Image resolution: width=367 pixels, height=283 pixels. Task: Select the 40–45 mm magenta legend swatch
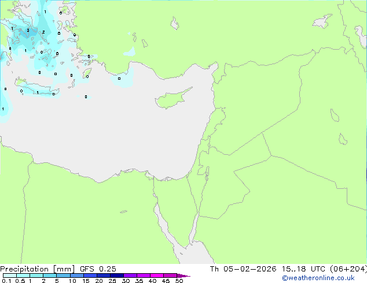pyautogui.click(x=157, y=275)
